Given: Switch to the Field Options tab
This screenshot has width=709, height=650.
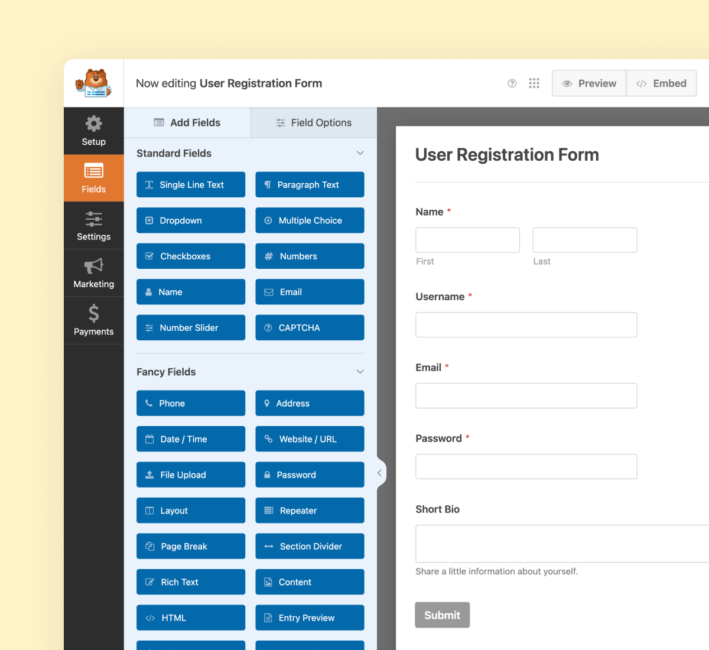Looking at the screenshot, I should click(314, 122).
